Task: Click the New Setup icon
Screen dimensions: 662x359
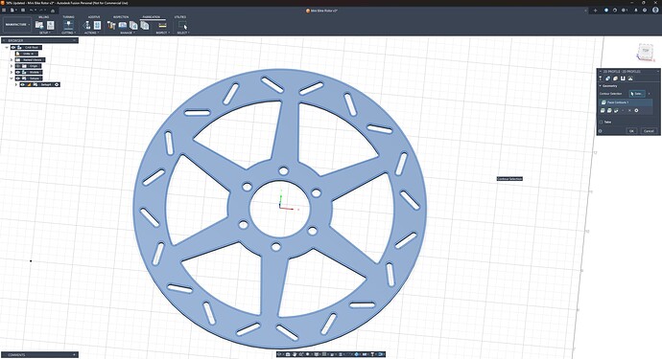Action: tap(38, 25)
